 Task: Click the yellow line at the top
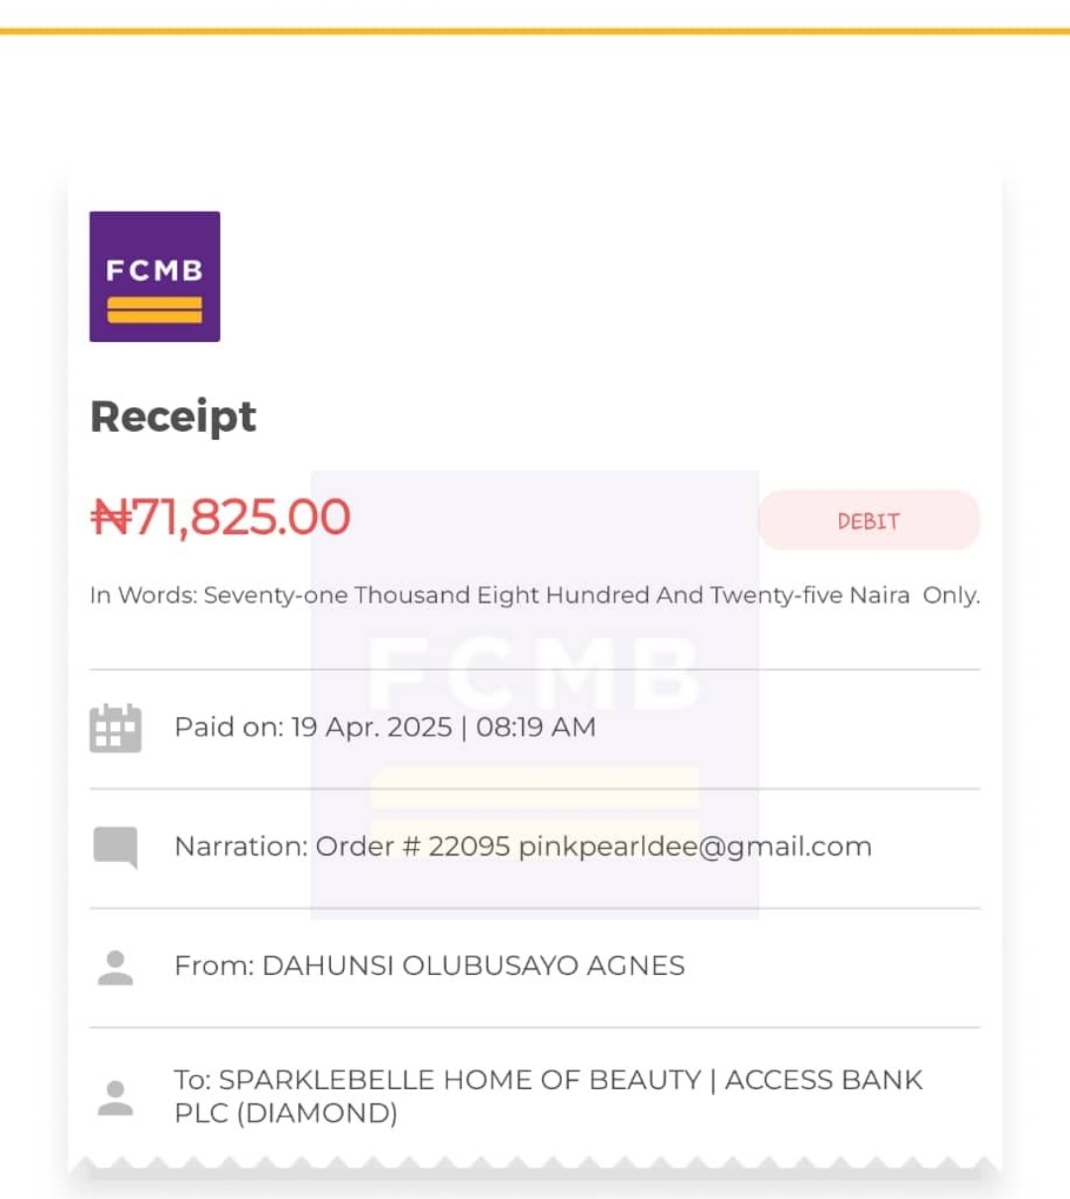535,32
